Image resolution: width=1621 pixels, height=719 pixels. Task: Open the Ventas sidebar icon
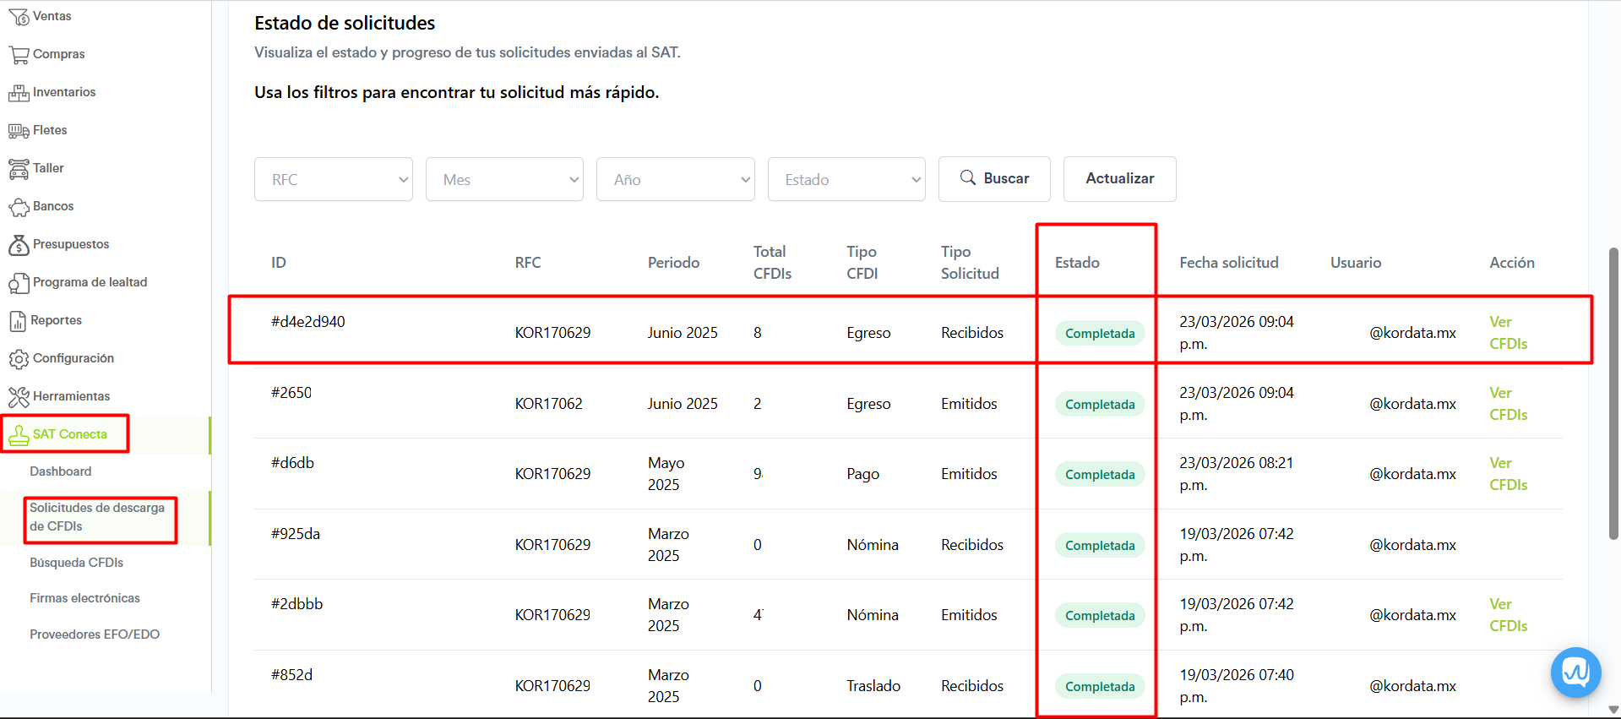(x=19, y=16)
